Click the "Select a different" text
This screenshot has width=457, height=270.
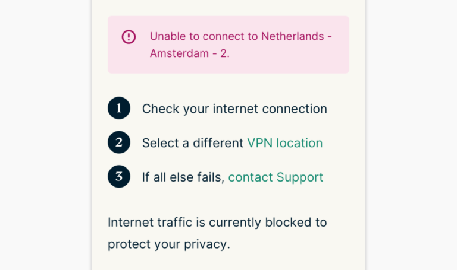193,143
